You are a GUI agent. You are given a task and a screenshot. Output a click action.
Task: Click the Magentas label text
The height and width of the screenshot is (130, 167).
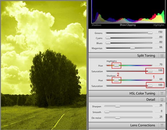point(97,48)
